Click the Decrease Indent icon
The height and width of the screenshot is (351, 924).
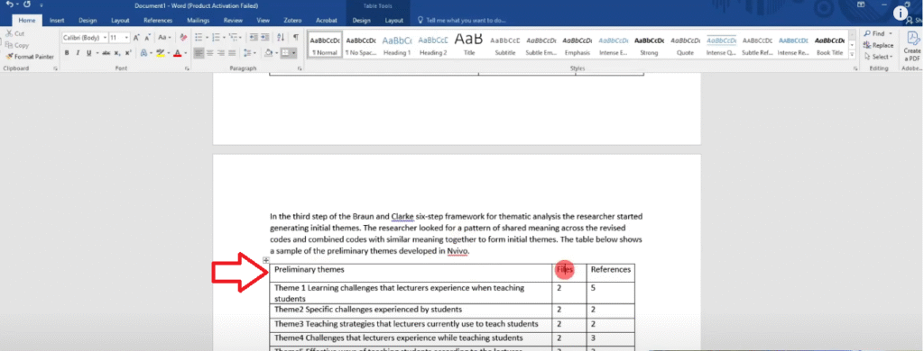coord(254,38)
